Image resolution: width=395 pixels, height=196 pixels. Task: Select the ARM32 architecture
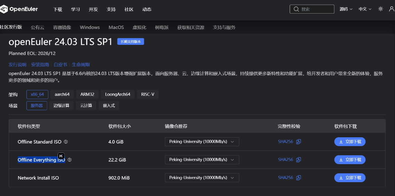[87, 95]
